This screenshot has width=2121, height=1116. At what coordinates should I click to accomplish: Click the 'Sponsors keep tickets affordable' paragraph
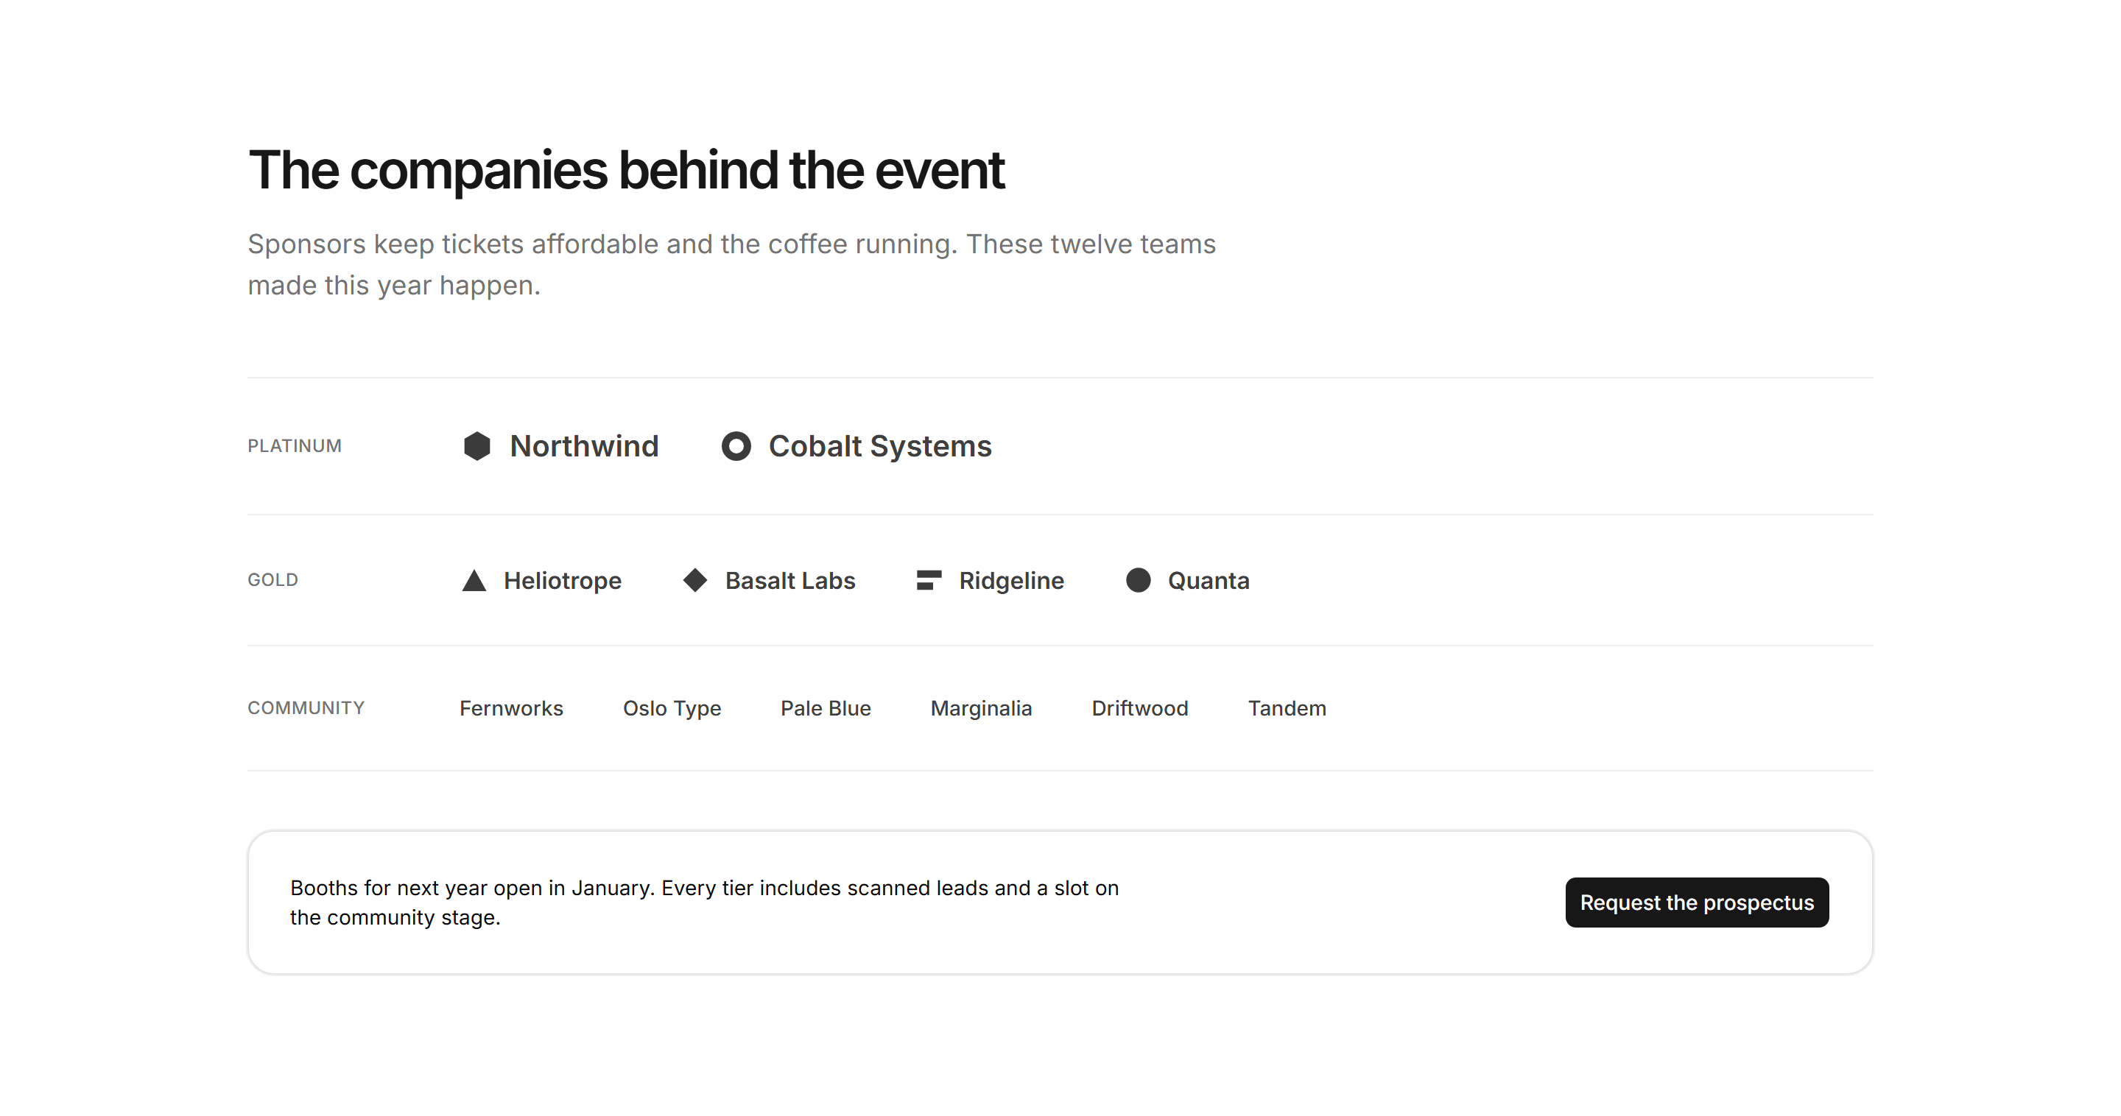click(732, 264)
